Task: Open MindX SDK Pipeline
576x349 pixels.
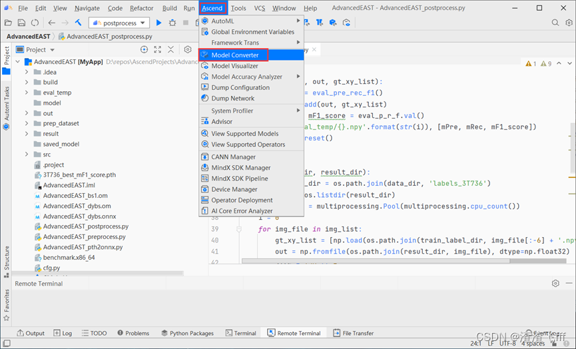Action: 251,178
